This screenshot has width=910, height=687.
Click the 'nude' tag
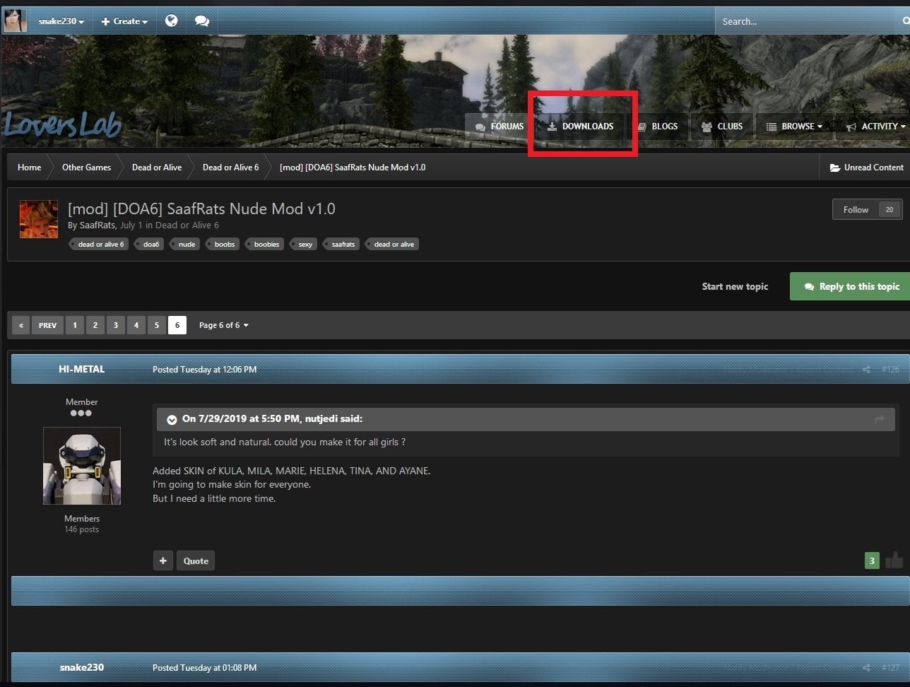[185, 245]
